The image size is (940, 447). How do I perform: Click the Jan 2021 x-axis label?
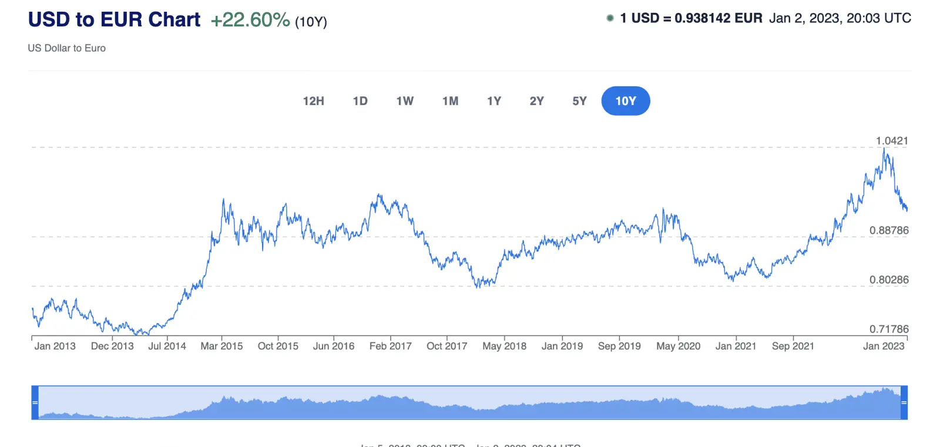(x=736, y=346)
